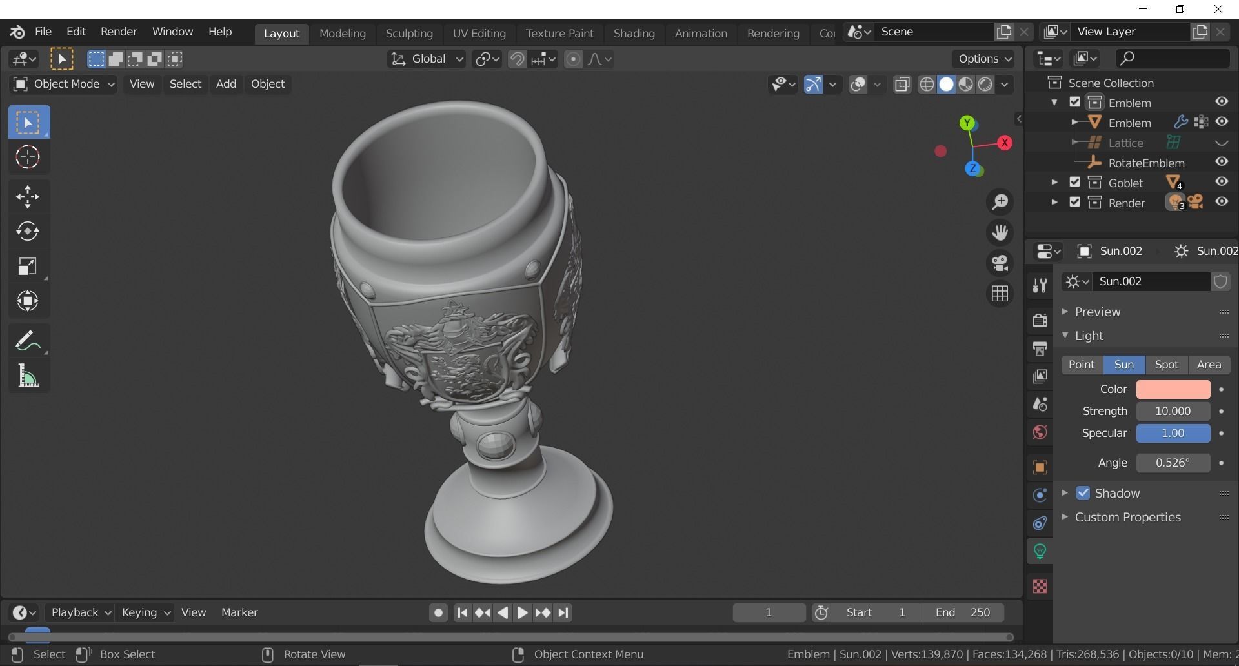Activate the Scale tool
The width and height of the screenshot is (1239, 666).
click(x=28, y=266)
